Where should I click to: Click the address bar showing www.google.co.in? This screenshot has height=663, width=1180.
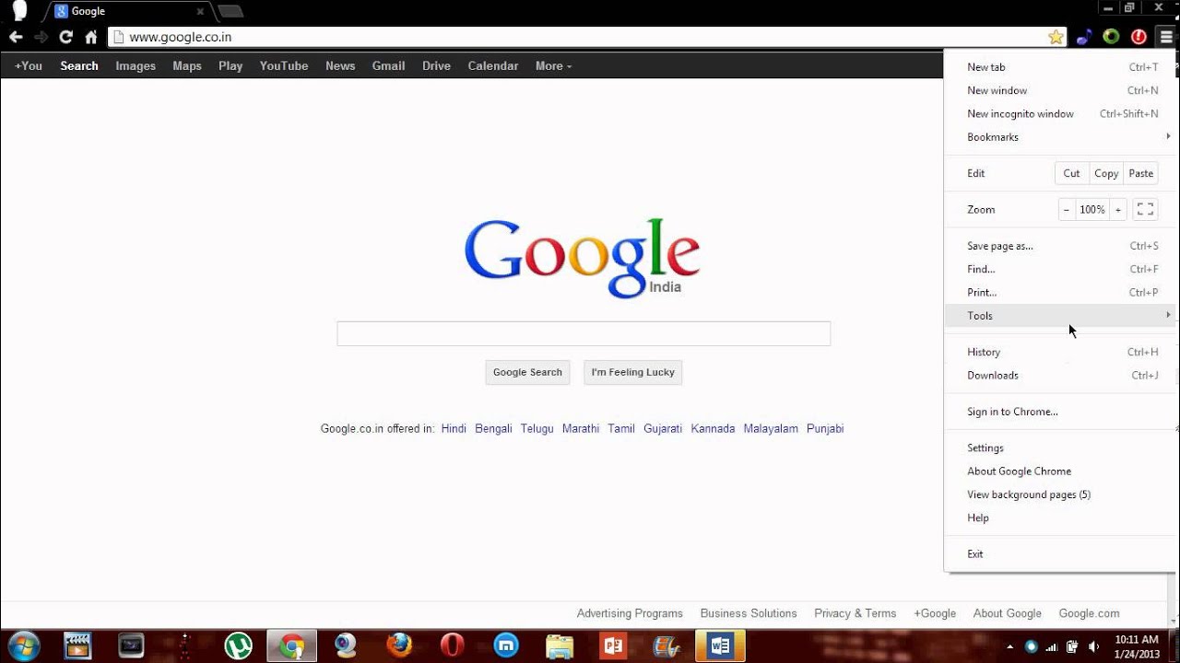585,37
